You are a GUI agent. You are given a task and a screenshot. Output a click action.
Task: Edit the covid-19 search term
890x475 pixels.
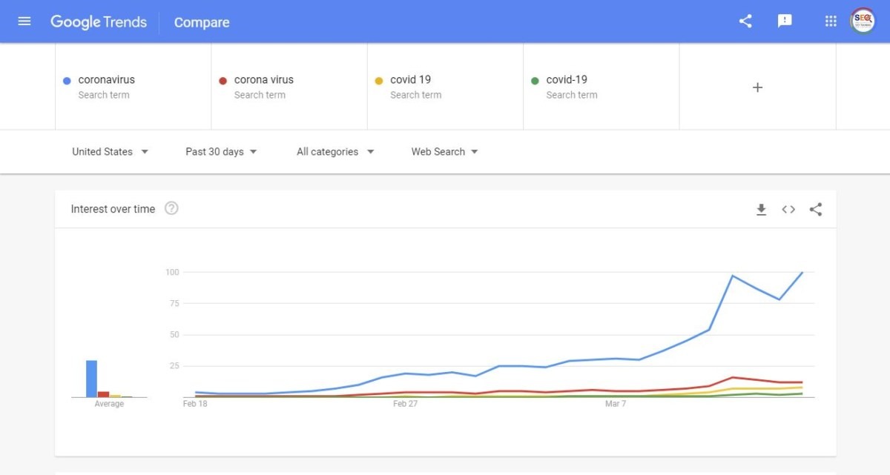tap(601, 87)
